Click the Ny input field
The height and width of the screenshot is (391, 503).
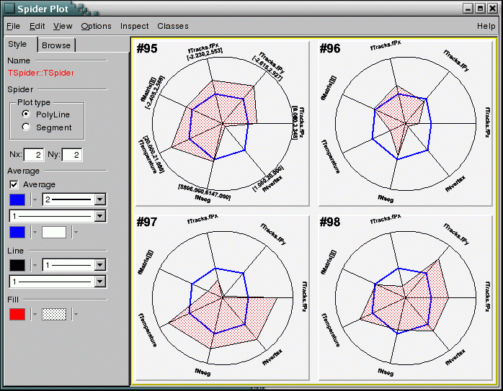point(72,155)
